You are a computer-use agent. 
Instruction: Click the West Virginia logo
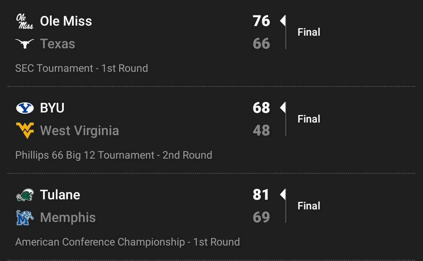[24, 130]
